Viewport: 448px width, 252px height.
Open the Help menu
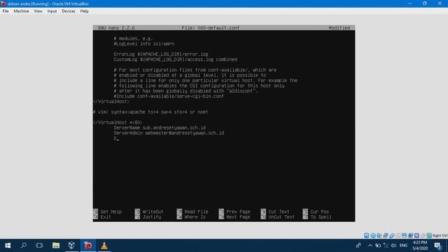84,11
